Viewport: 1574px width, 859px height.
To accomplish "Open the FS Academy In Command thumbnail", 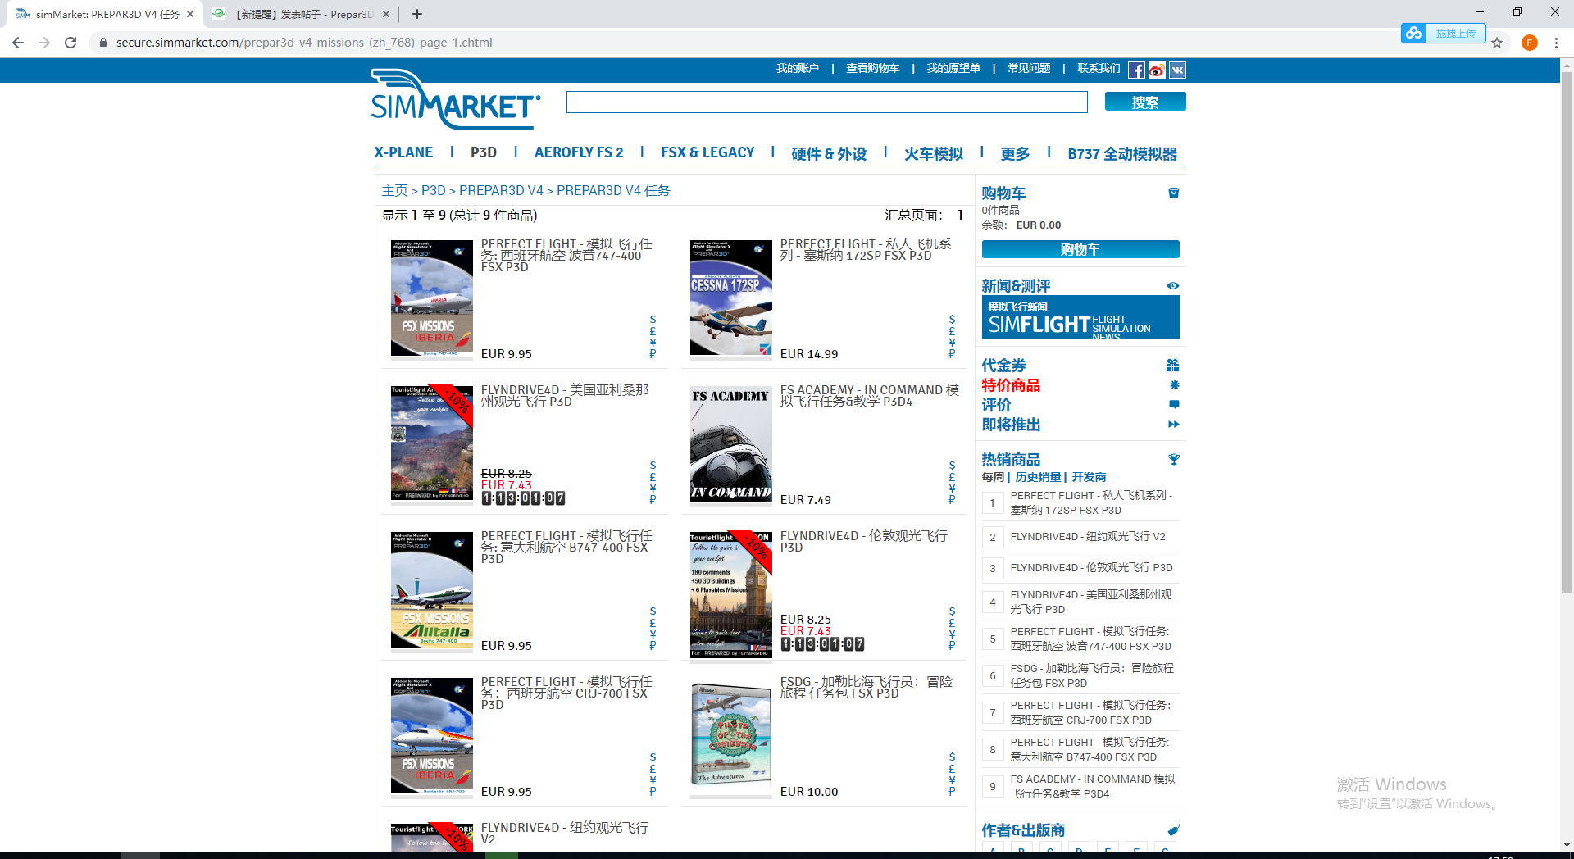I will [731, 443].
